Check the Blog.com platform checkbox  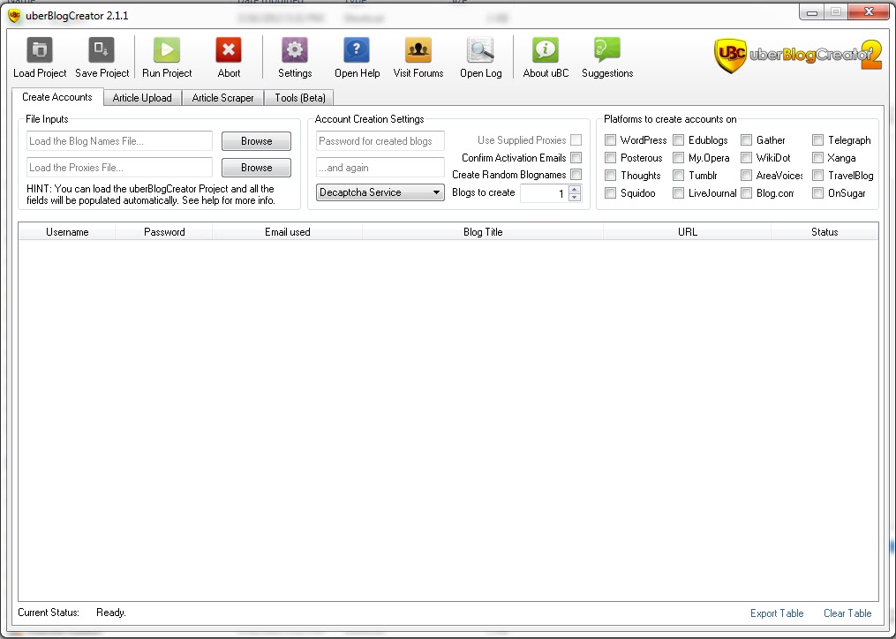tap(746, 193)
